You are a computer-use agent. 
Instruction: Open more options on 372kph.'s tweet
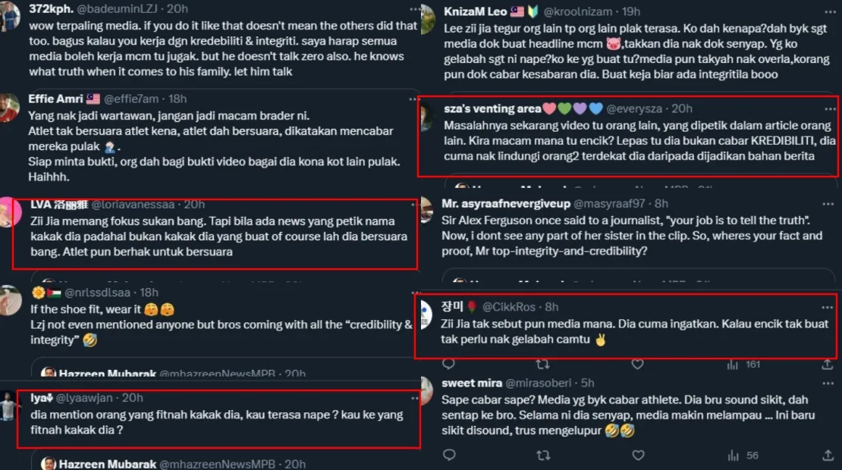click(x=413, y=10)
